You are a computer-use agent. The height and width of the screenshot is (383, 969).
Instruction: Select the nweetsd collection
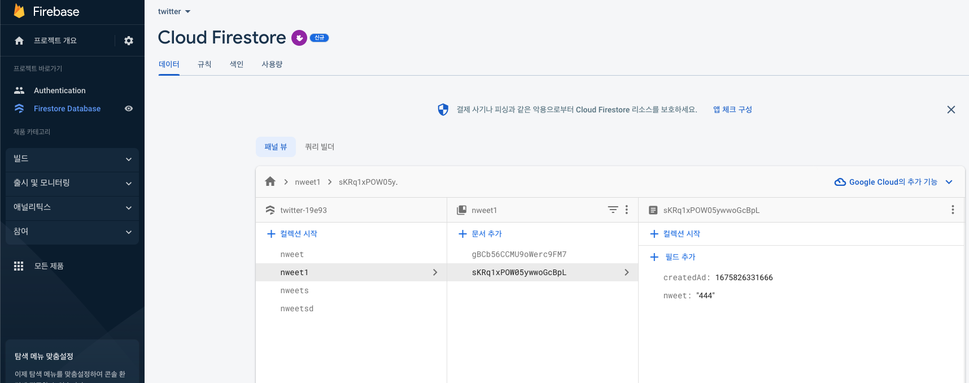tap(297, 309)
